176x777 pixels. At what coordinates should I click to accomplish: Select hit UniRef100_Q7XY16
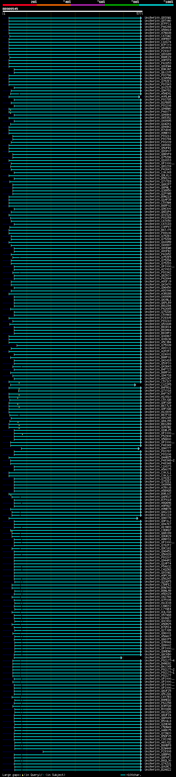click(158, 391)
